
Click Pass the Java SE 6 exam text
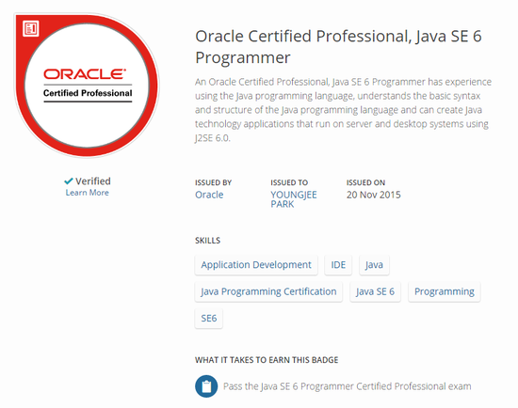[347, 386]
